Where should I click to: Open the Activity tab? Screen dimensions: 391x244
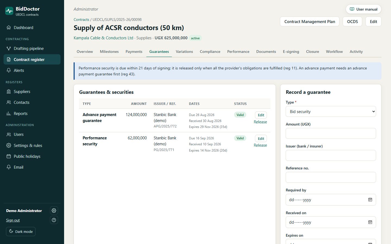356,52
